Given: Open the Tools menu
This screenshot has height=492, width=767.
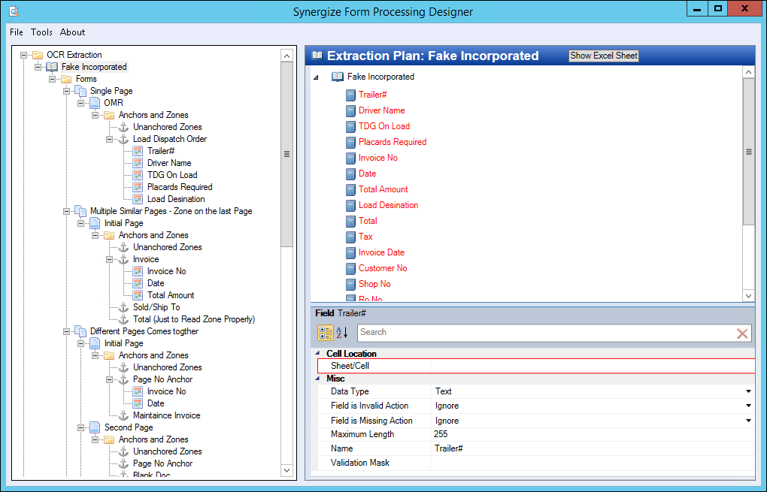Looking at the screenshot, I should pos(41,32).
